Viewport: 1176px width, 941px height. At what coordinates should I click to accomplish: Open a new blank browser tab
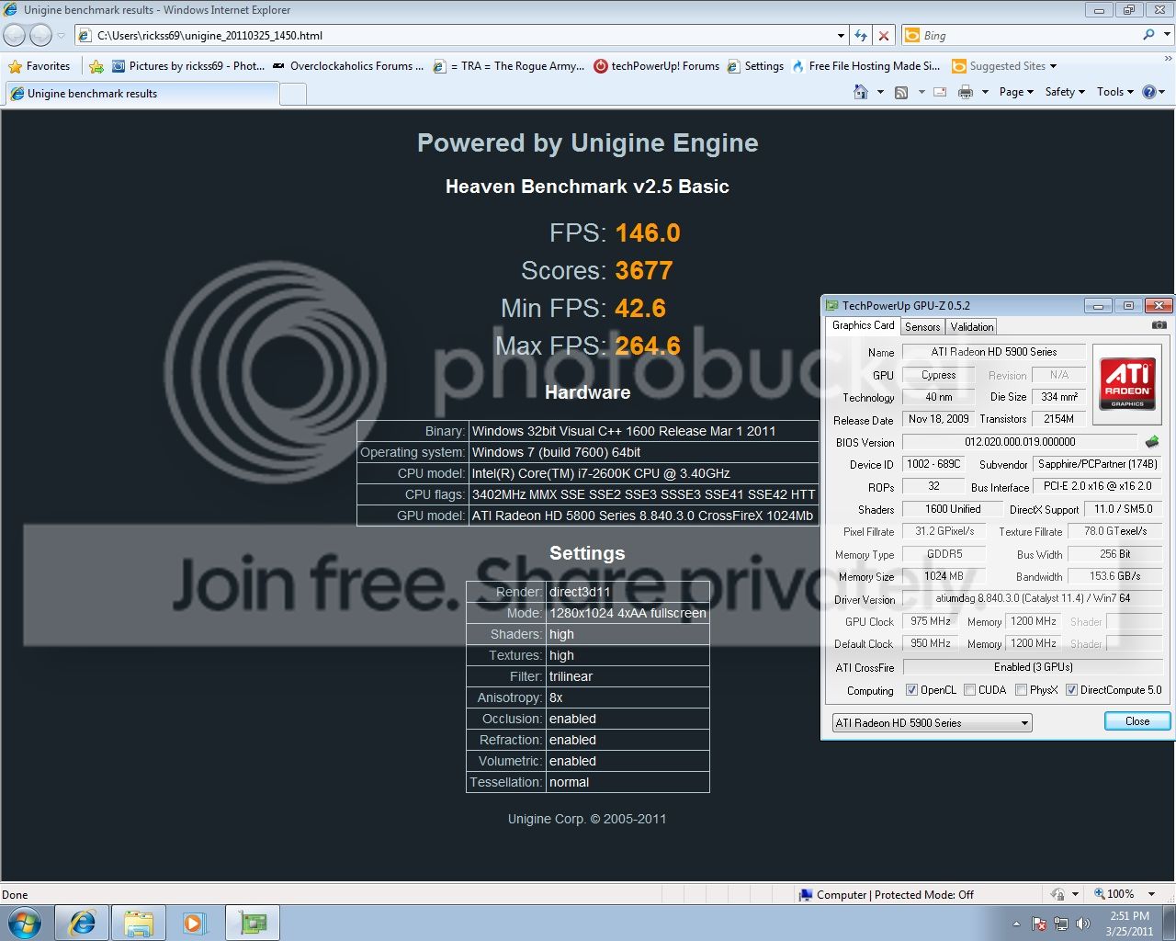click(293, 94)
